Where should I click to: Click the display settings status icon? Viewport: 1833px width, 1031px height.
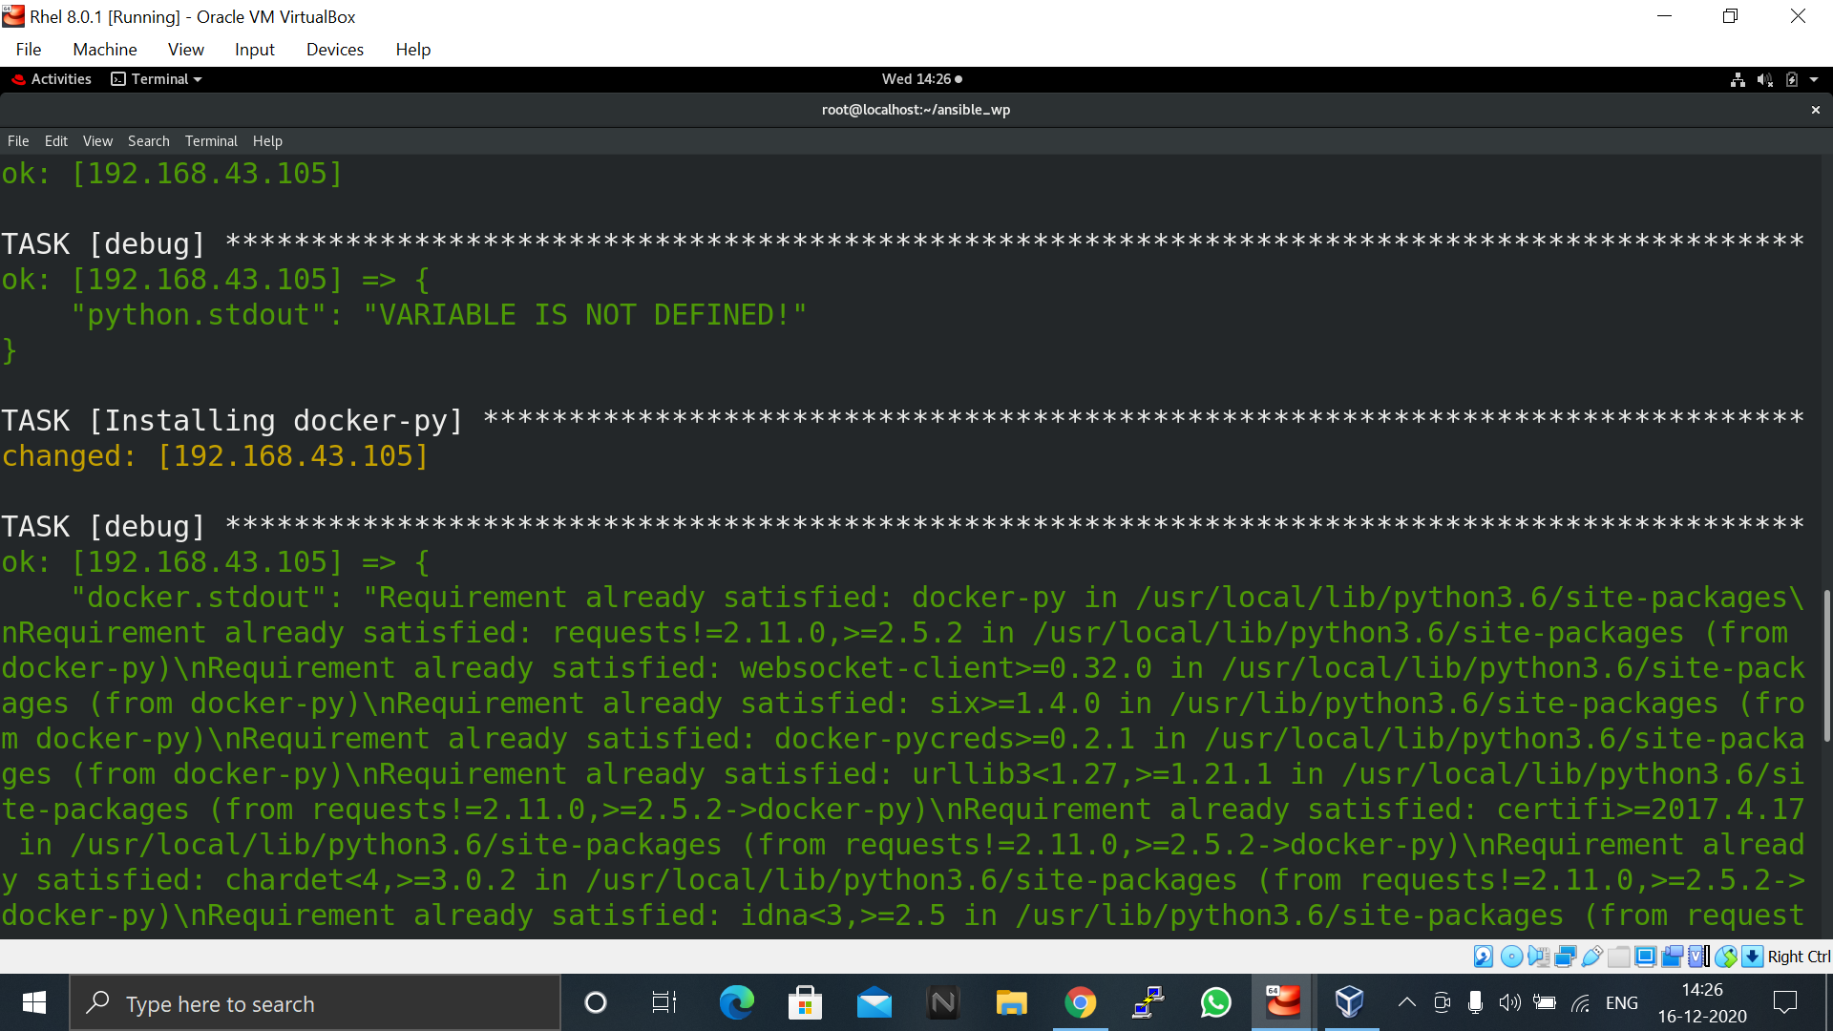point(1646,957)
